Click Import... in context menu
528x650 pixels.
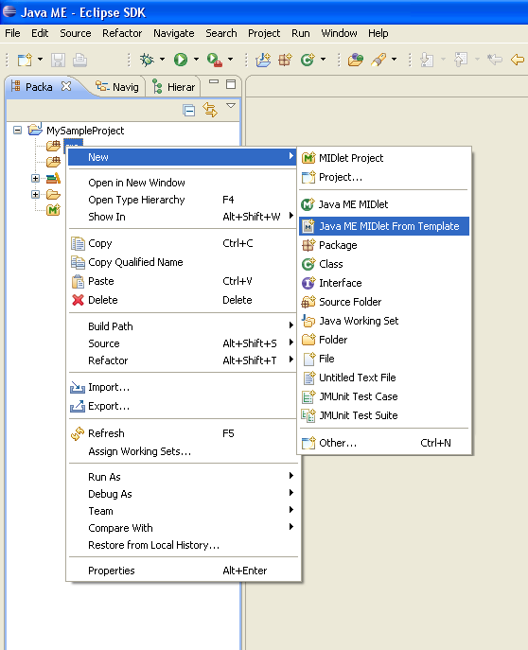(183, 387)
